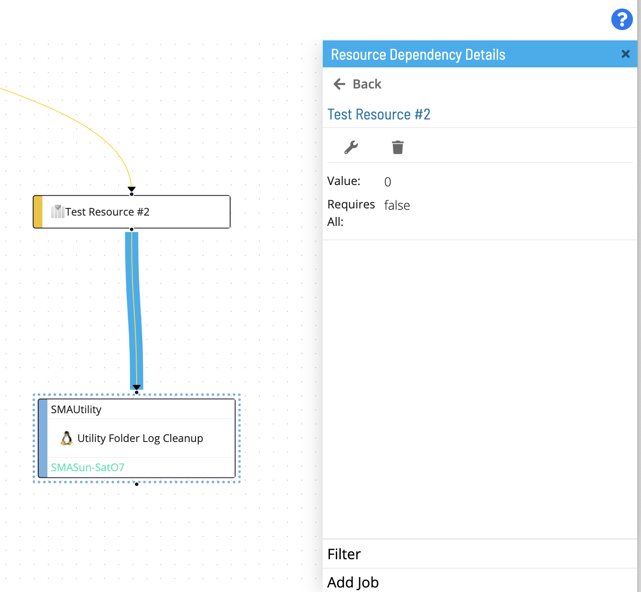Click the SMASun-SatO7 frequency label
Image resolution: width=641 pixels, height=592 pixels.
[88, 467]
